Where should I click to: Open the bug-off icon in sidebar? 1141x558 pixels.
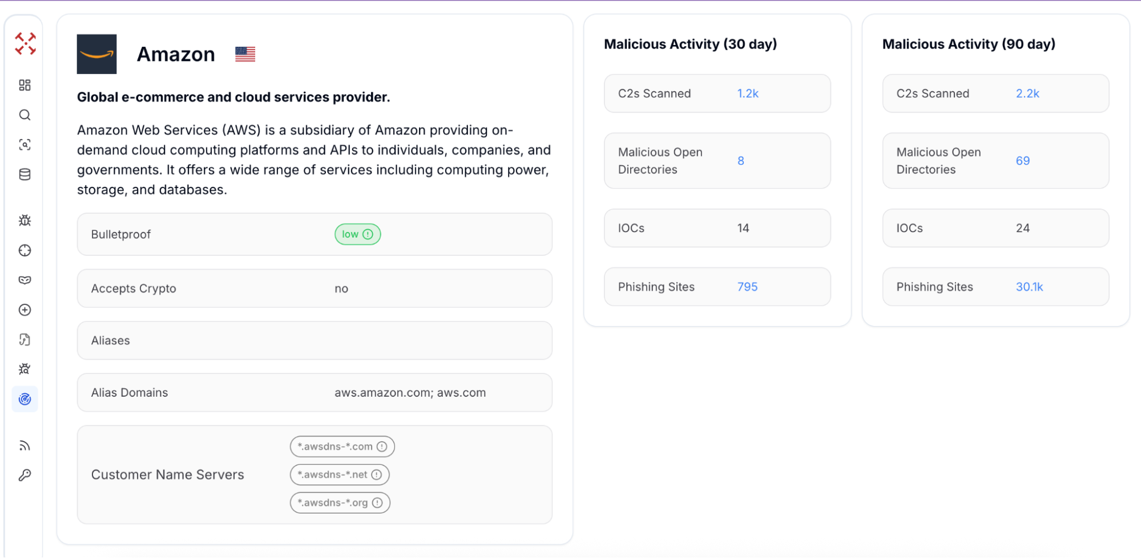click(x=25, y=369)
